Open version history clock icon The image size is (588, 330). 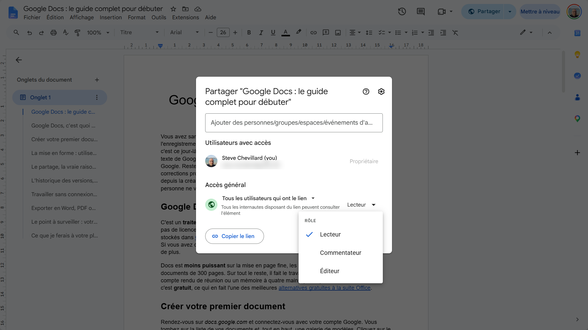coord(402,12)
